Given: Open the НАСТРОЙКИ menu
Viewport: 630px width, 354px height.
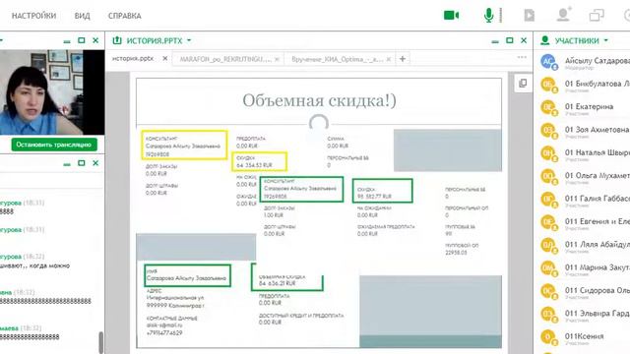Looking at the screenshot, I should [33, 16].
